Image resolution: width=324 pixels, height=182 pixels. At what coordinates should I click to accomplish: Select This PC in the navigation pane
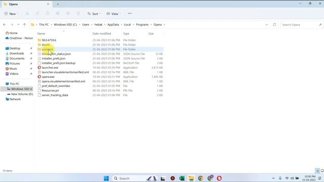[x=14, y=84]
